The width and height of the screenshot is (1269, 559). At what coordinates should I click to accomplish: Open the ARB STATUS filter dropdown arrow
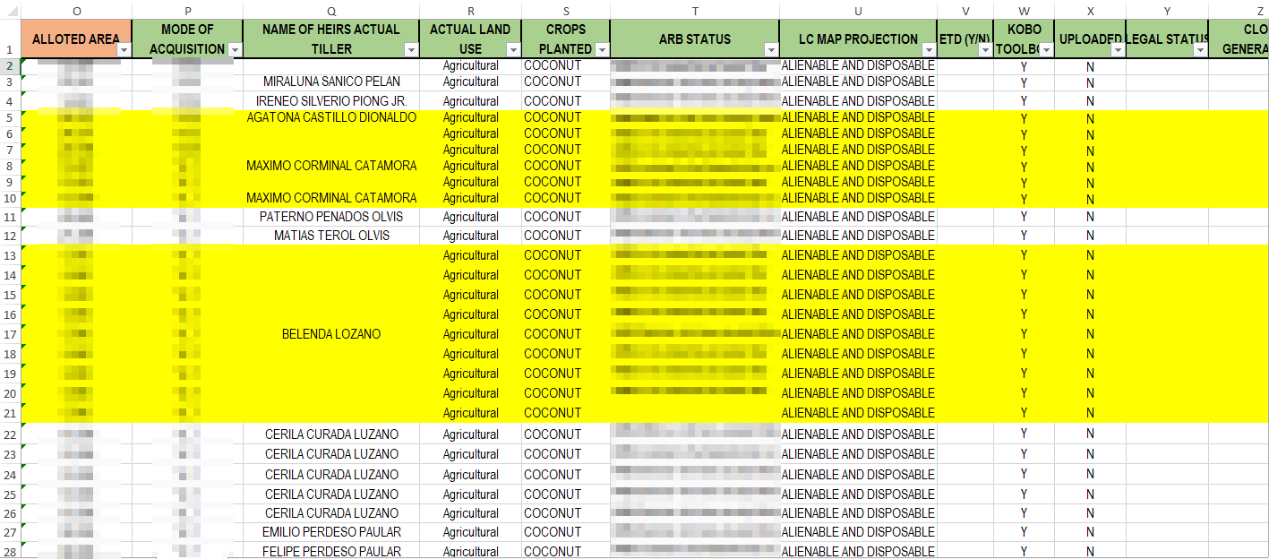[770, 50]
